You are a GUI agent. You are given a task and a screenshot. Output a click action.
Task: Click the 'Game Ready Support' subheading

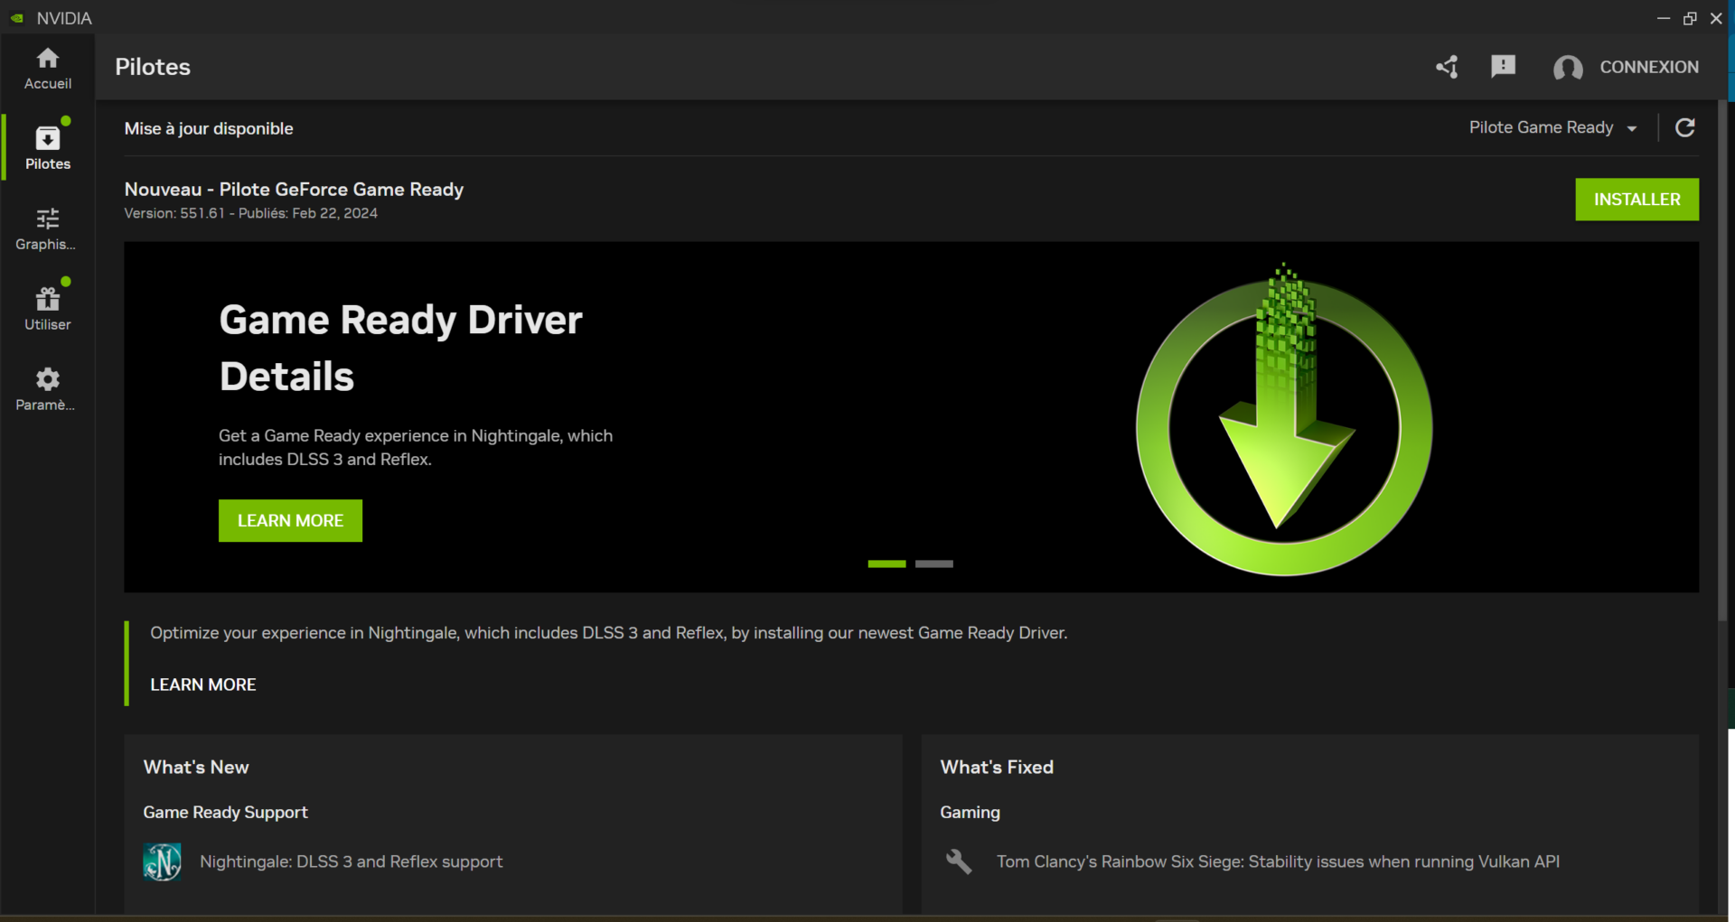point(225,812)
